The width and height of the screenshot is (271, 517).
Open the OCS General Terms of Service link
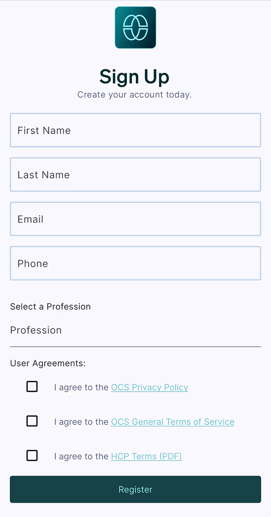(x=172, y=422)
